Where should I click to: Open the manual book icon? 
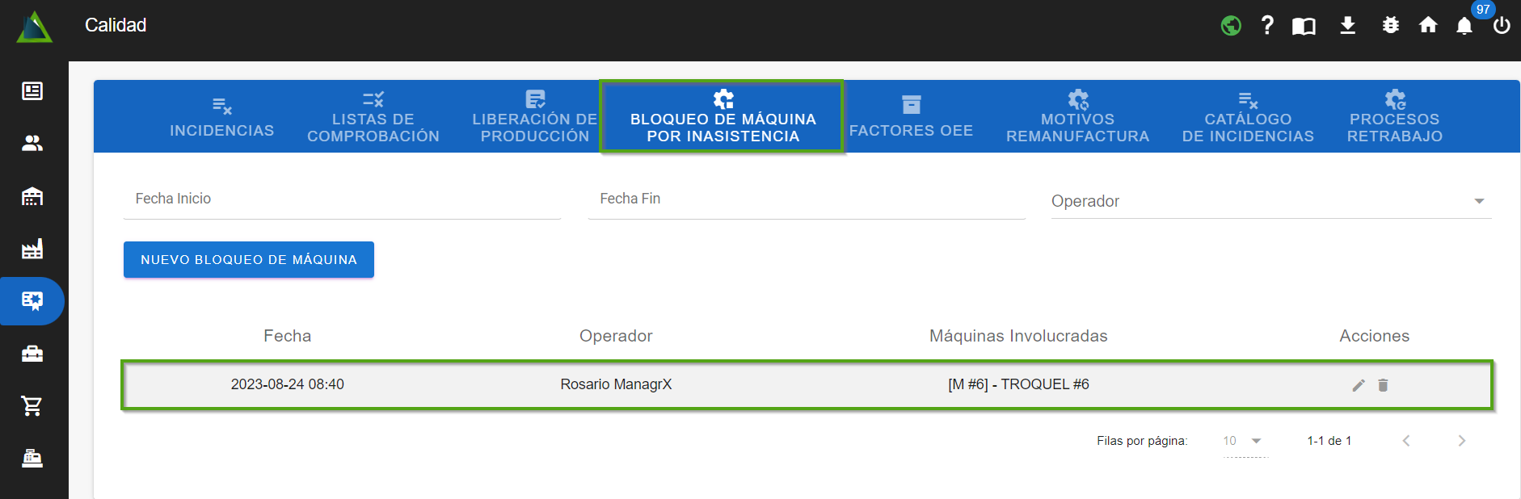pos(1304,26)
